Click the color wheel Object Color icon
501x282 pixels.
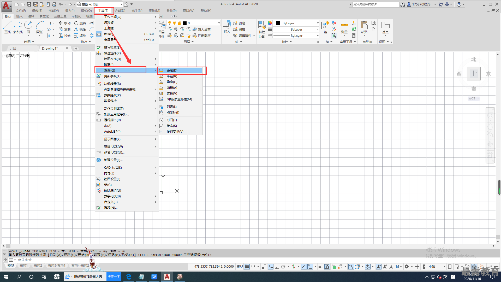coord(270,23)
